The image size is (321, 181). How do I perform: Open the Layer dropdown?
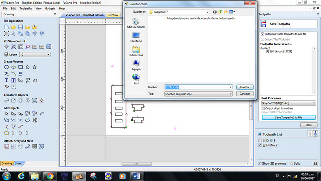tap(35, 55)
